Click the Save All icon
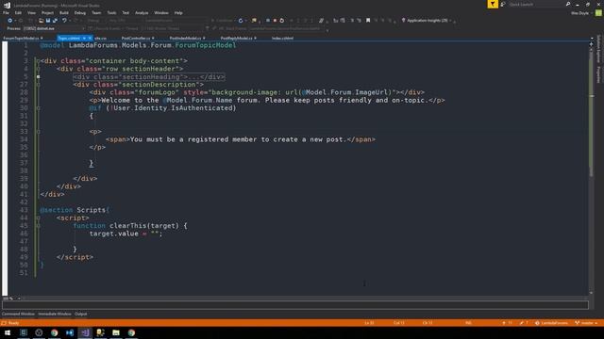604x339 pixels. click(x=55, y=21)
